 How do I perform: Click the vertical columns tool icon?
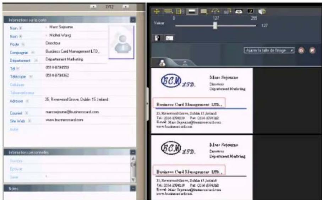(x=179, y=11)
